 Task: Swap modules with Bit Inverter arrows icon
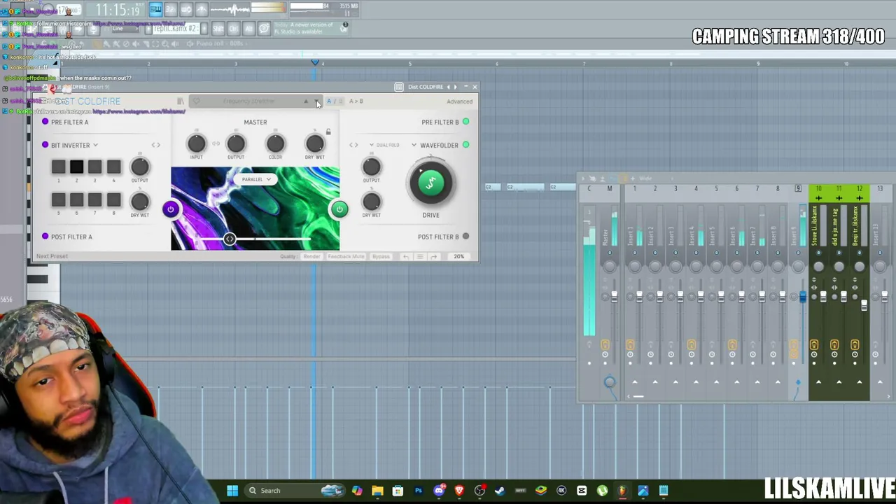point(156,146)
